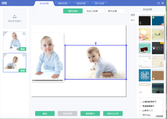The width and height of the screenshot is (167, 119).
Task: Click the top-right resize handle of the selected photo
Action: coord(126,45)
